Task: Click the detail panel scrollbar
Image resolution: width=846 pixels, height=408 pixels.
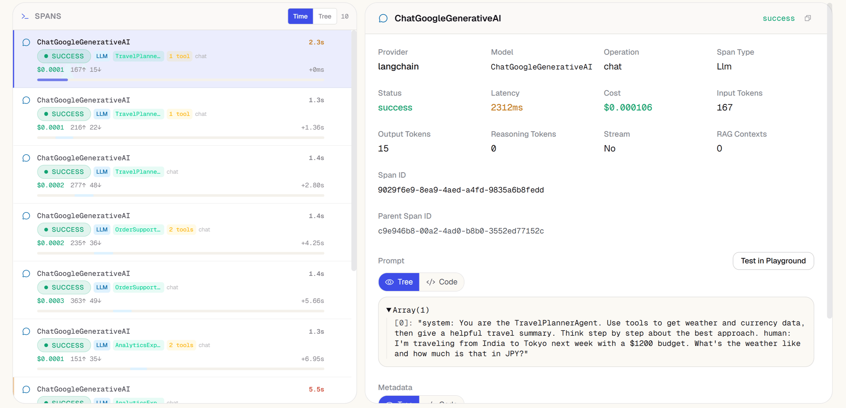Action: point(829,161)
